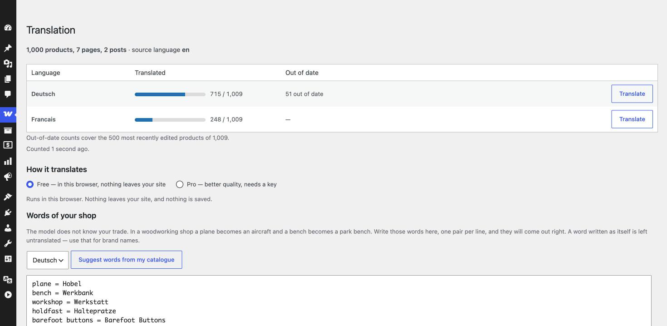Image resolution: width=667 pixels, height=326 pixels.
Task: Open the Translation language icon in sidebar
Action: click(x=8, y=279)
